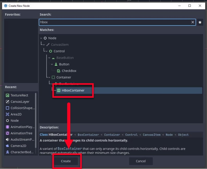Open the Container link in the class hierarchy
Viewport: 207px width, 169px height.
(x=112, y=135)
